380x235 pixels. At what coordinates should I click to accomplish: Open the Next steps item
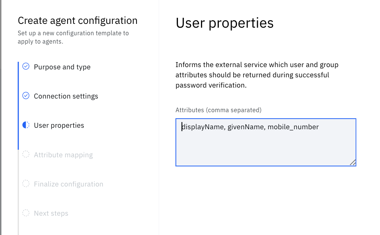click(51, 213)
